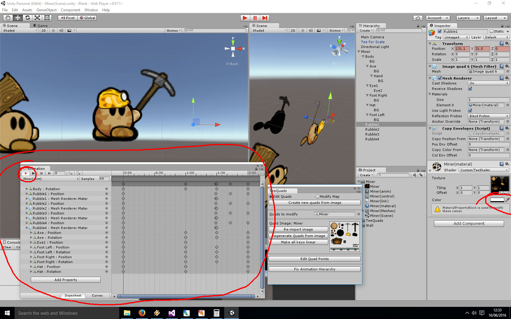This screenshot has height=319, width=511.
Task: Select the Rotate tool in toolbar
Action: [27, 18]
